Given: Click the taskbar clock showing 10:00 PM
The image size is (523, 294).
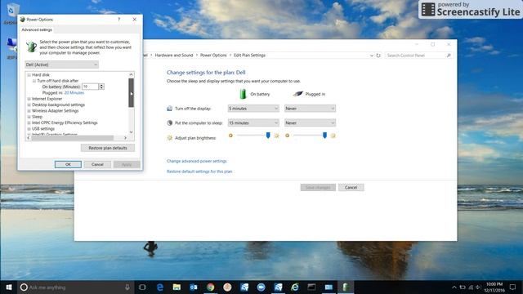Looking at the screenshot, I should [494, 287].
